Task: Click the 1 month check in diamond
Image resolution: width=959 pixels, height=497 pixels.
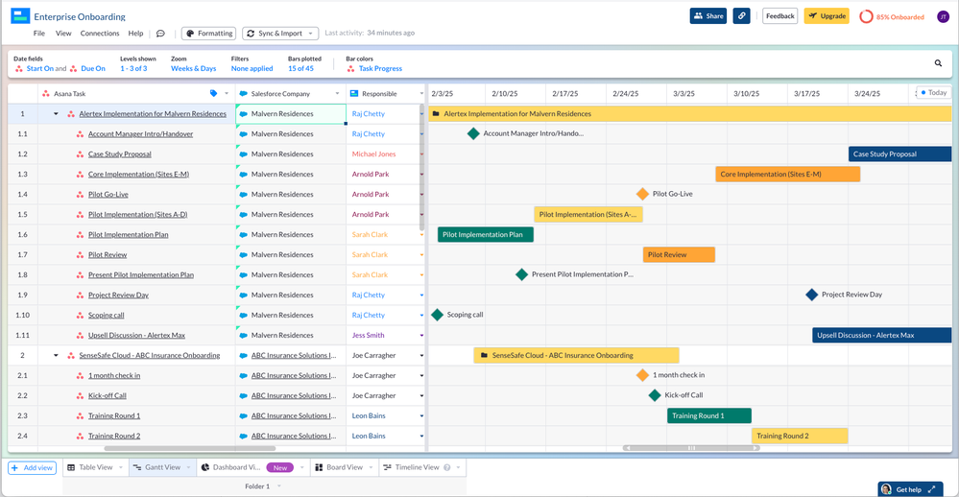Action: pos(642,375)
